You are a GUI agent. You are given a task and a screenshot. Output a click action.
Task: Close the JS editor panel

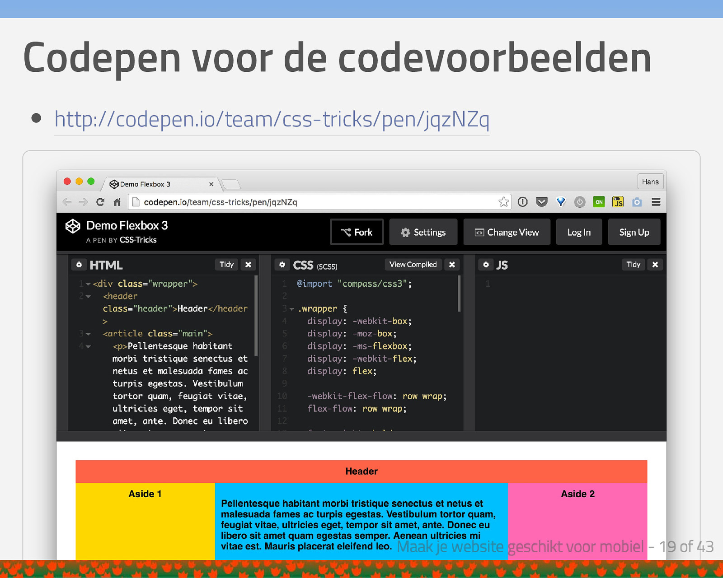pyautogui.click(x=655, y=265)
